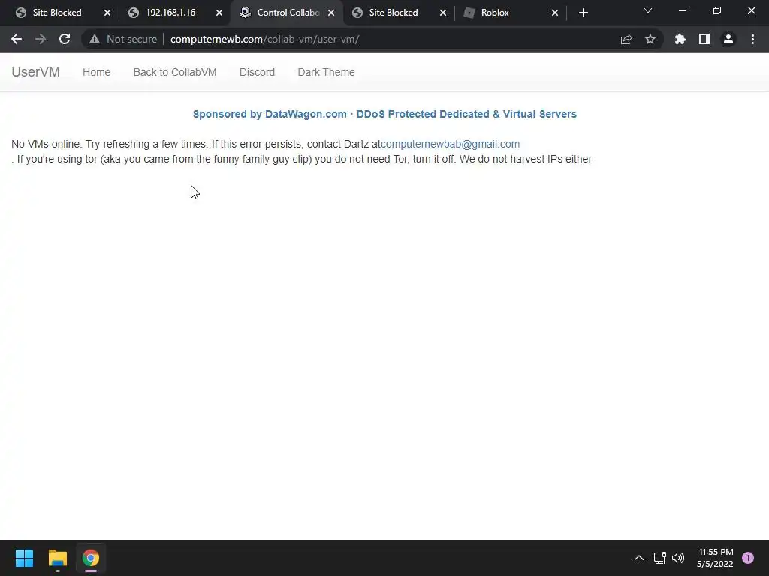The image size is (769, 576).
Task: Close the first Site Blocked tab
Action: 107,13
